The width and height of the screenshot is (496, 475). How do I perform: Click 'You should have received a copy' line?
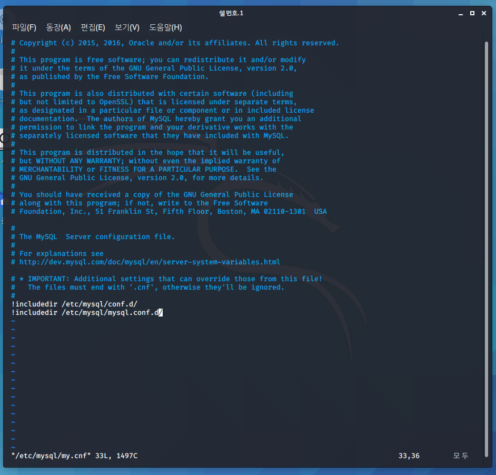(152, 195)
